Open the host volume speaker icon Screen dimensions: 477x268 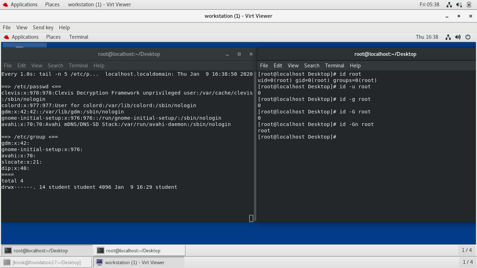459,5
